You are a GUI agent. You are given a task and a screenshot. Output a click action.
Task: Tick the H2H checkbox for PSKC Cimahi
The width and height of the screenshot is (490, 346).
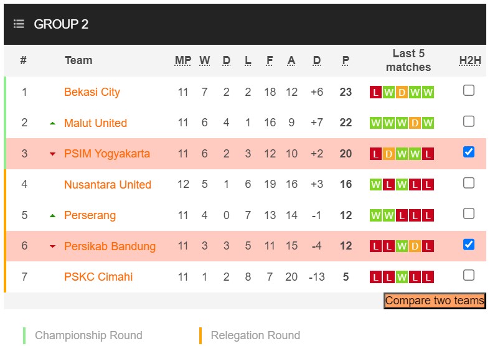(x=469, y=275)
